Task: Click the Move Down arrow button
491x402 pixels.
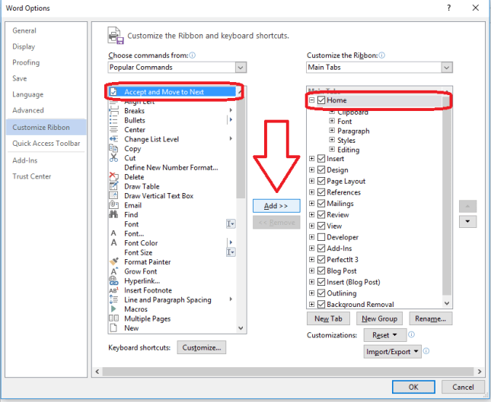Action: pos(467,221)
